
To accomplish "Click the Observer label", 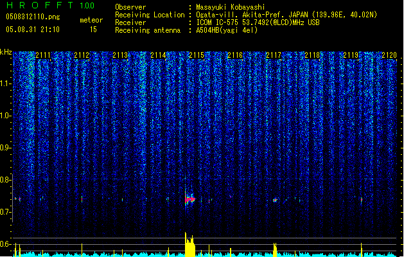I will pos(130,7).
